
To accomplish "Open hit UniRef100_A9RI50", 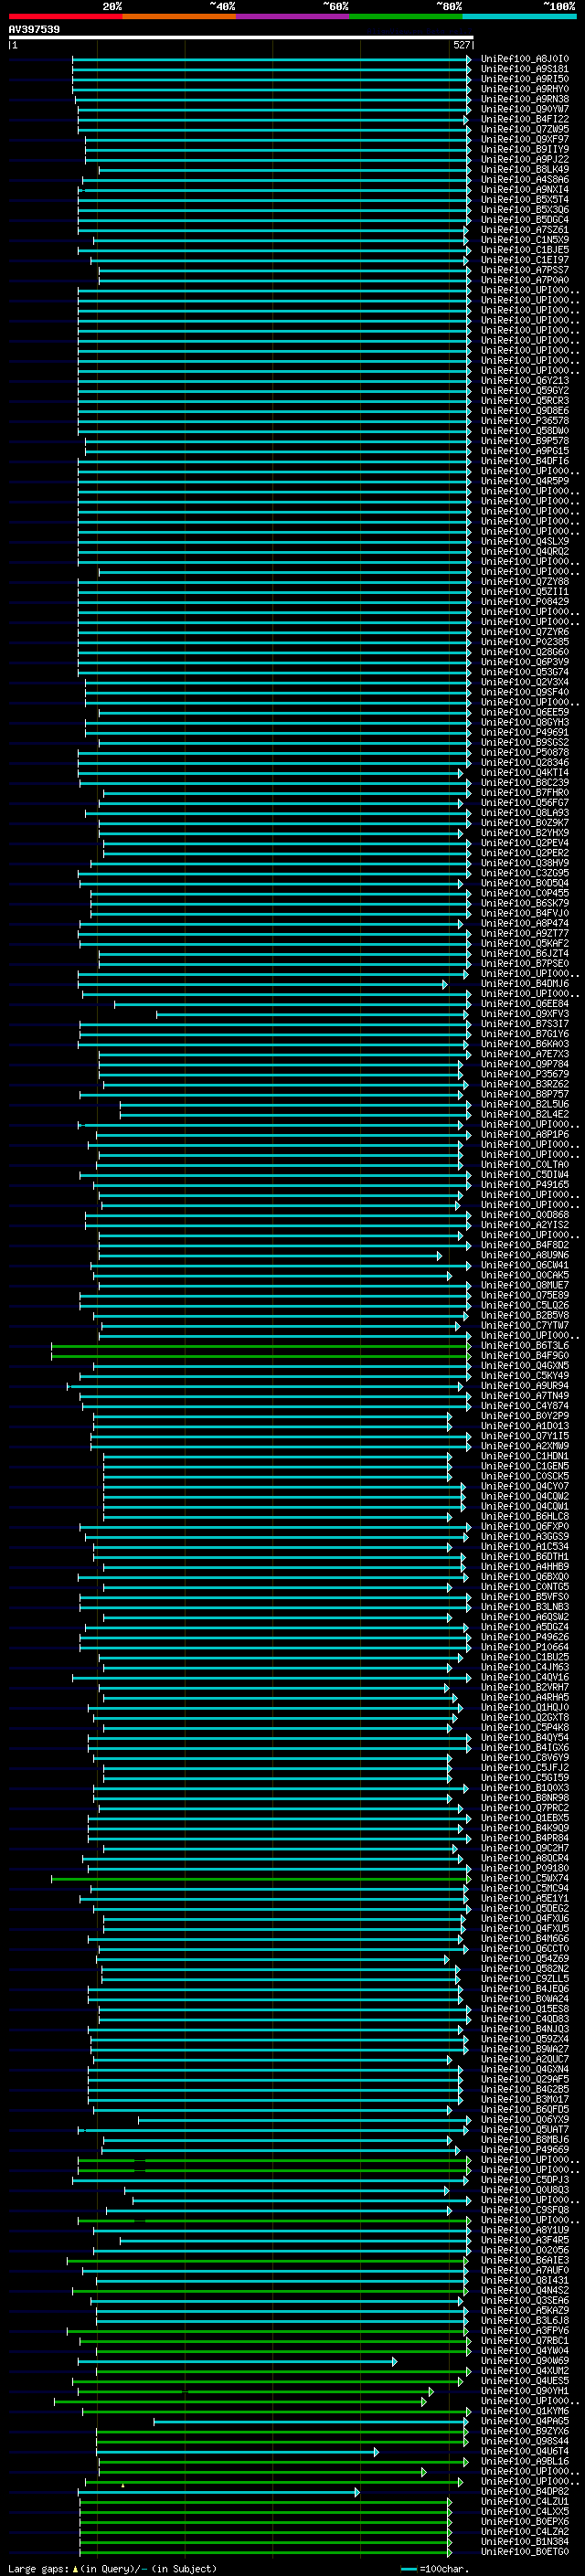I will pyautogui.click(x=525, y=79).
